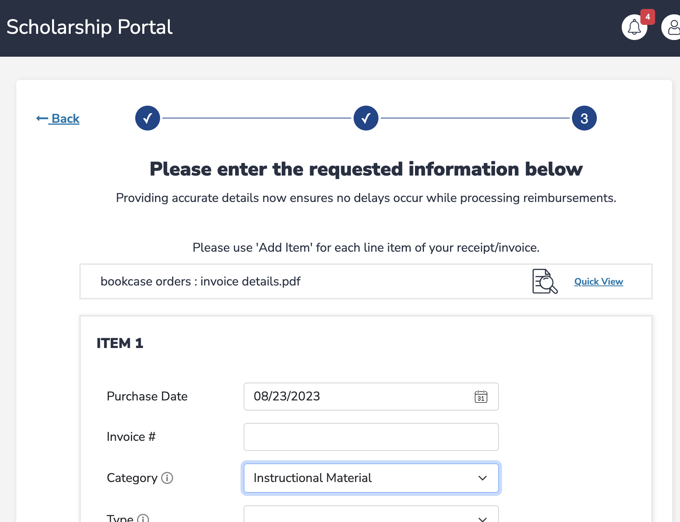The height and width of the screenshot is (522, 680).
Task: Click the Back link
Action: [65, 118]
